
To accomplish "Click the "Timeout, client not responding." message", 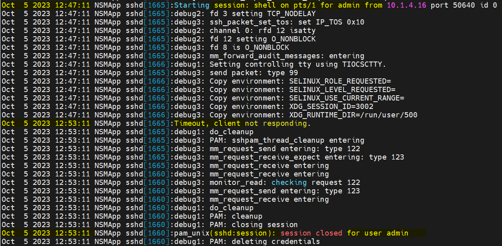I will click(x=243, y=123).
